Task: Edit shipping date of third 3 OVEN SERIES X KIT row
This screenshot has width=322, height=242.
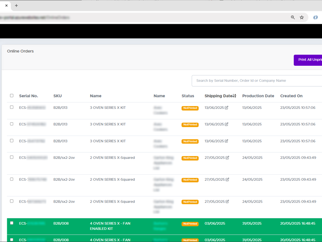Action: tap(227, 141)
